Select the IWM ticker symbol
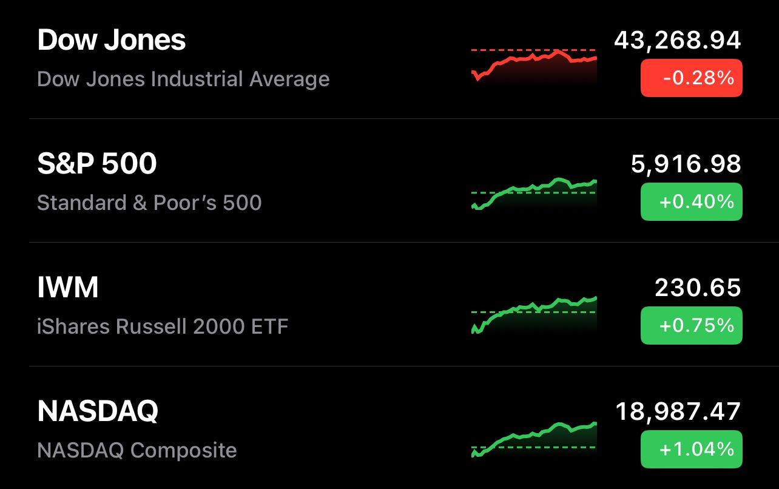 (x=68, y=288)
